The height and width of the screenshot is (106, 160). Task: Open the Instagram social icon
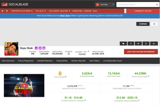pos(146,44)
